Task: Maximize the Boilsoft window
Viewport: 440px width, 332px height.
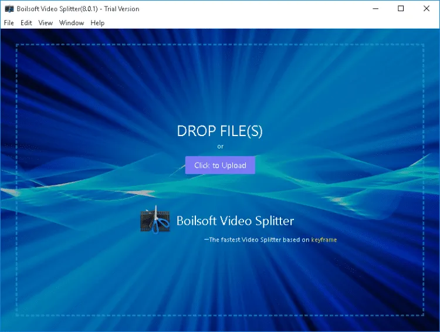Action: click(x=401, y=9)
